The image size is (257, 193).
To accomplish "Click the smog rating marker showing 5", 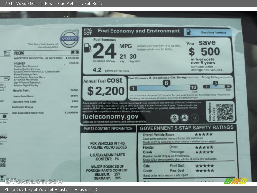I will pos(216,83).
